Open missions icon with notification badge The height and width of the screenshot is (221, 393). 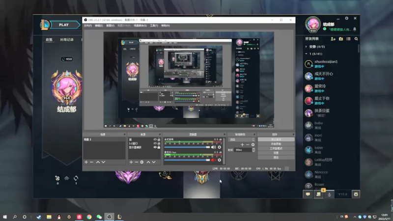[x=318, y=194]
